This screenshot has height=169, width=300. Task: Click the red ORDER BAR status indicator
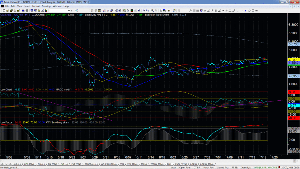[x=279, y=167]
